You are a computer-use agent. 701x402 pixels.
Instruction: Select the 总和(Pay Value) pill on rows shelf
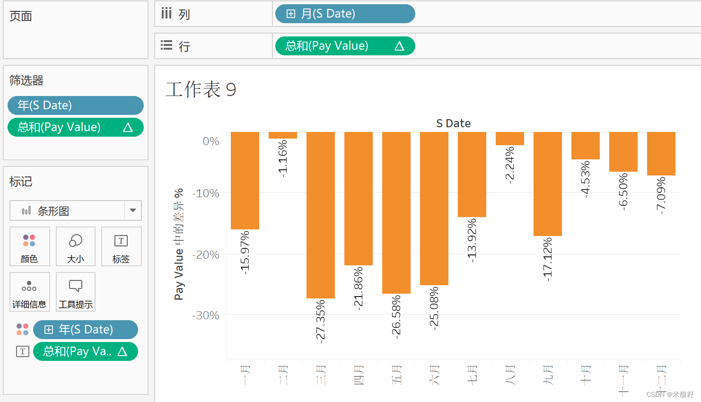click(344, 46)
